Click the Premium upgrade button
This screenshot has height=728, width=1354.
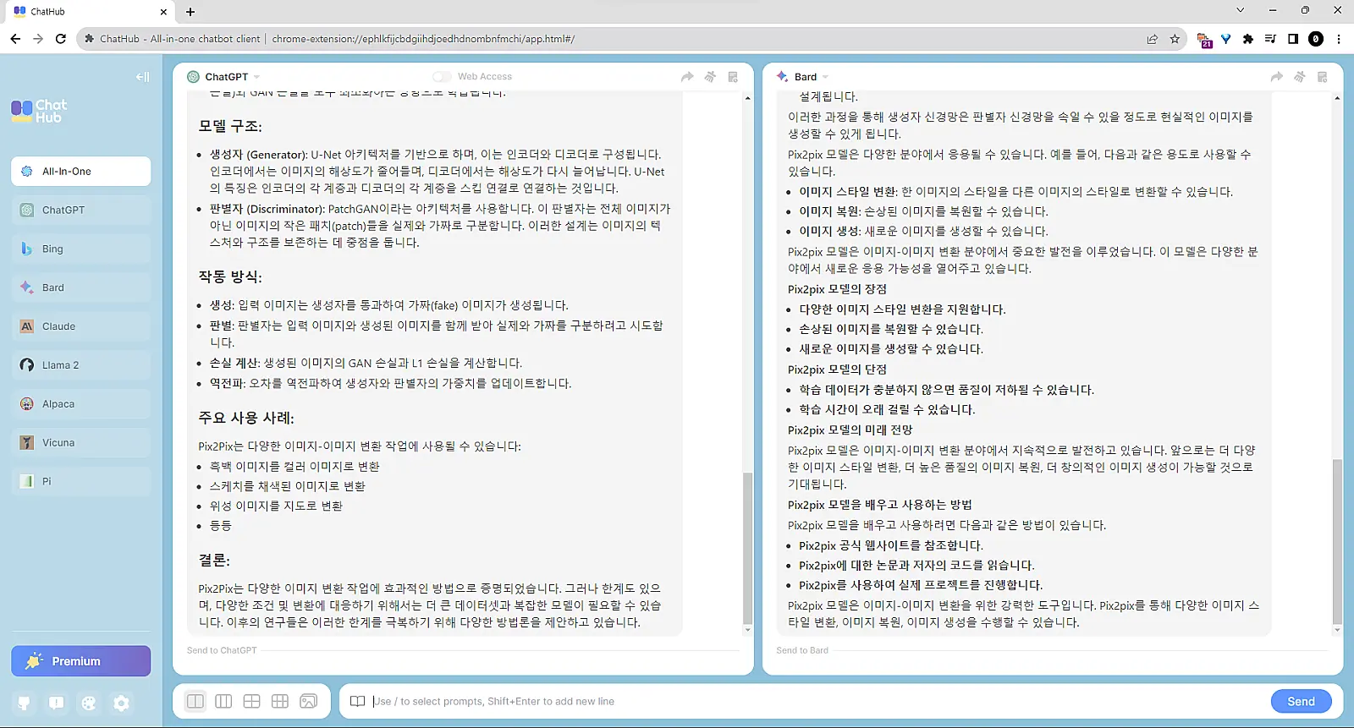point(81,661)
